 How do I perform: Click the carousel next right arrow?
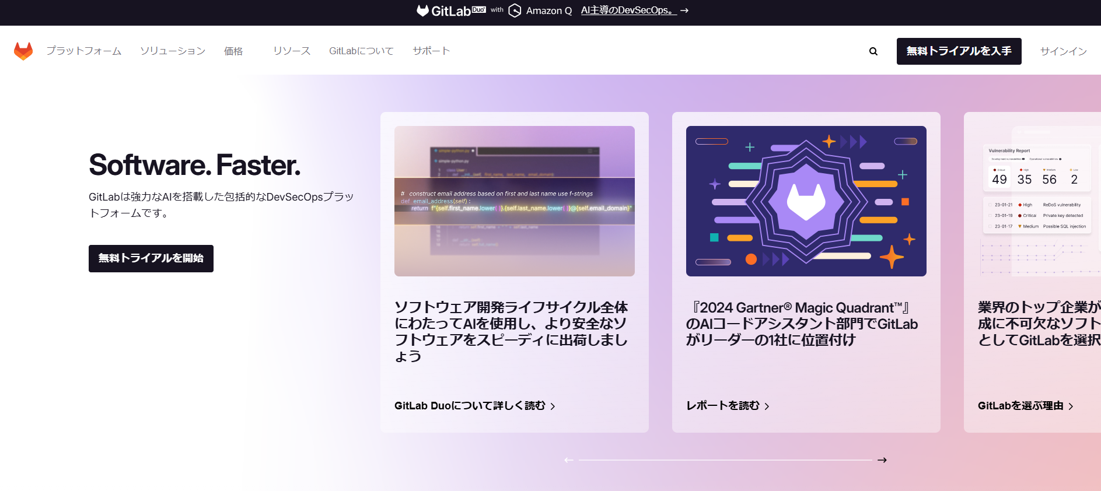(882, 460)
